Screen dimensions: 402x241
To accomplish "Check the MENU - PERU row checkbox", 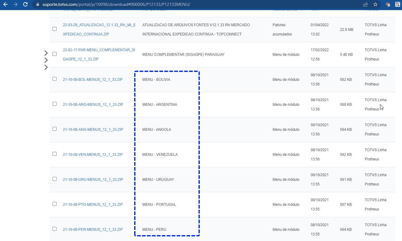I will pyautogui.click(x=55, y=229).
